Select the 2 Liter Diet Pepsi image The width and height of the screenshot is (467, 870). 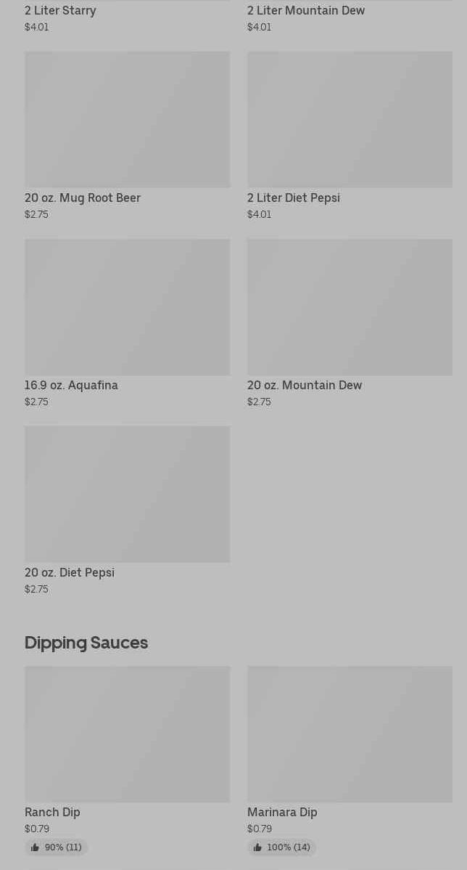pos(350,119)
